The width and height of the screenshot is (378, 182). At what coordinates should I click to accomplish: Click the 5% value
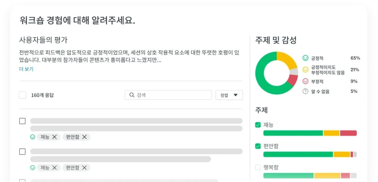(354, 91)
